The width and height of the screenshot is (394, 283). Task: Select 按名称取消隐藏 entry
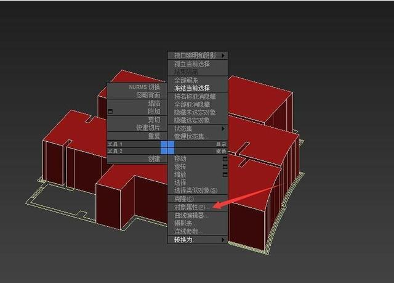pyautogui.click(x=195, y=96)
